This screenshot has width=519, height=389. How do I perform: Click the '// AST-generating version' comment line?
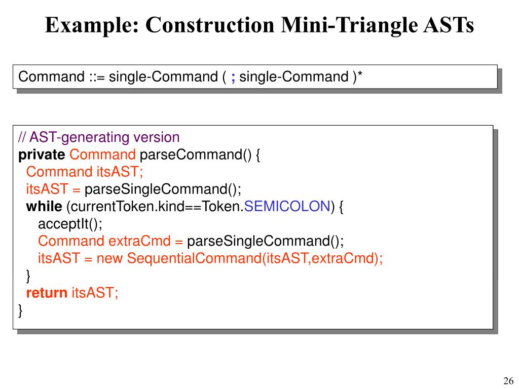(x=99, y=137)
